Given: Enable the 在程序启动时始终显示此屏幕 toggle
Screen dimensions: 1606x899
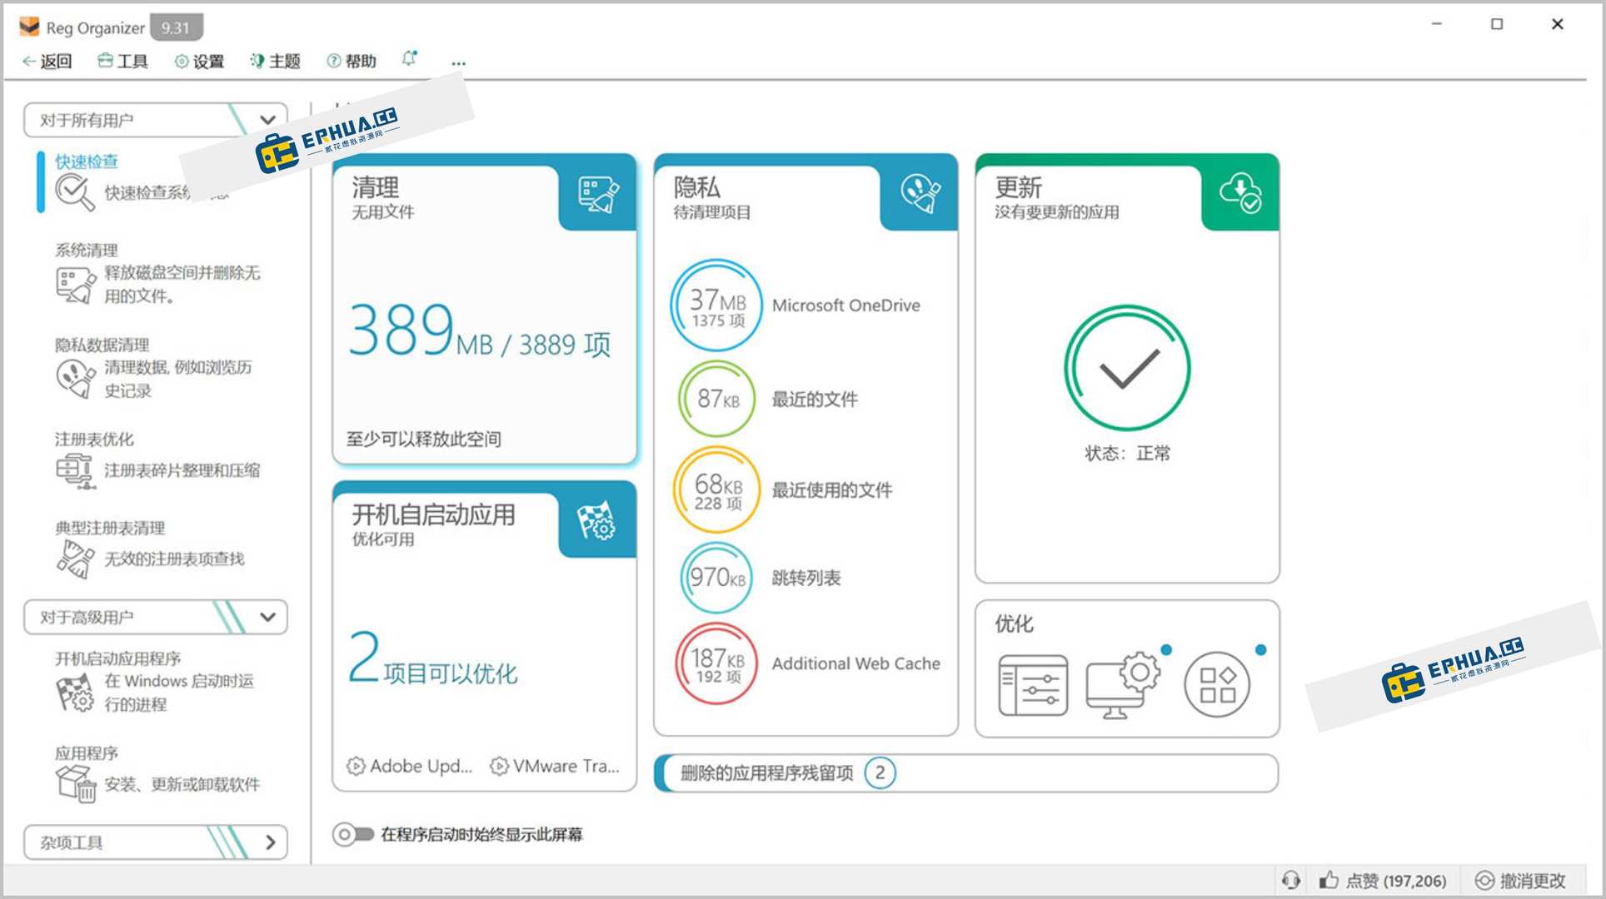Looking at the screenshot, I should (x=353, y=832).
